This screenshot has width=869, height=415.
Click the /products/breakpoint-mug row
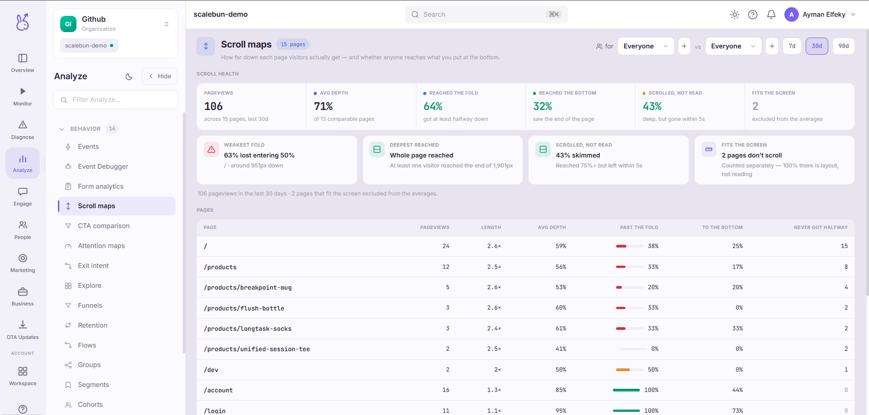525,287
